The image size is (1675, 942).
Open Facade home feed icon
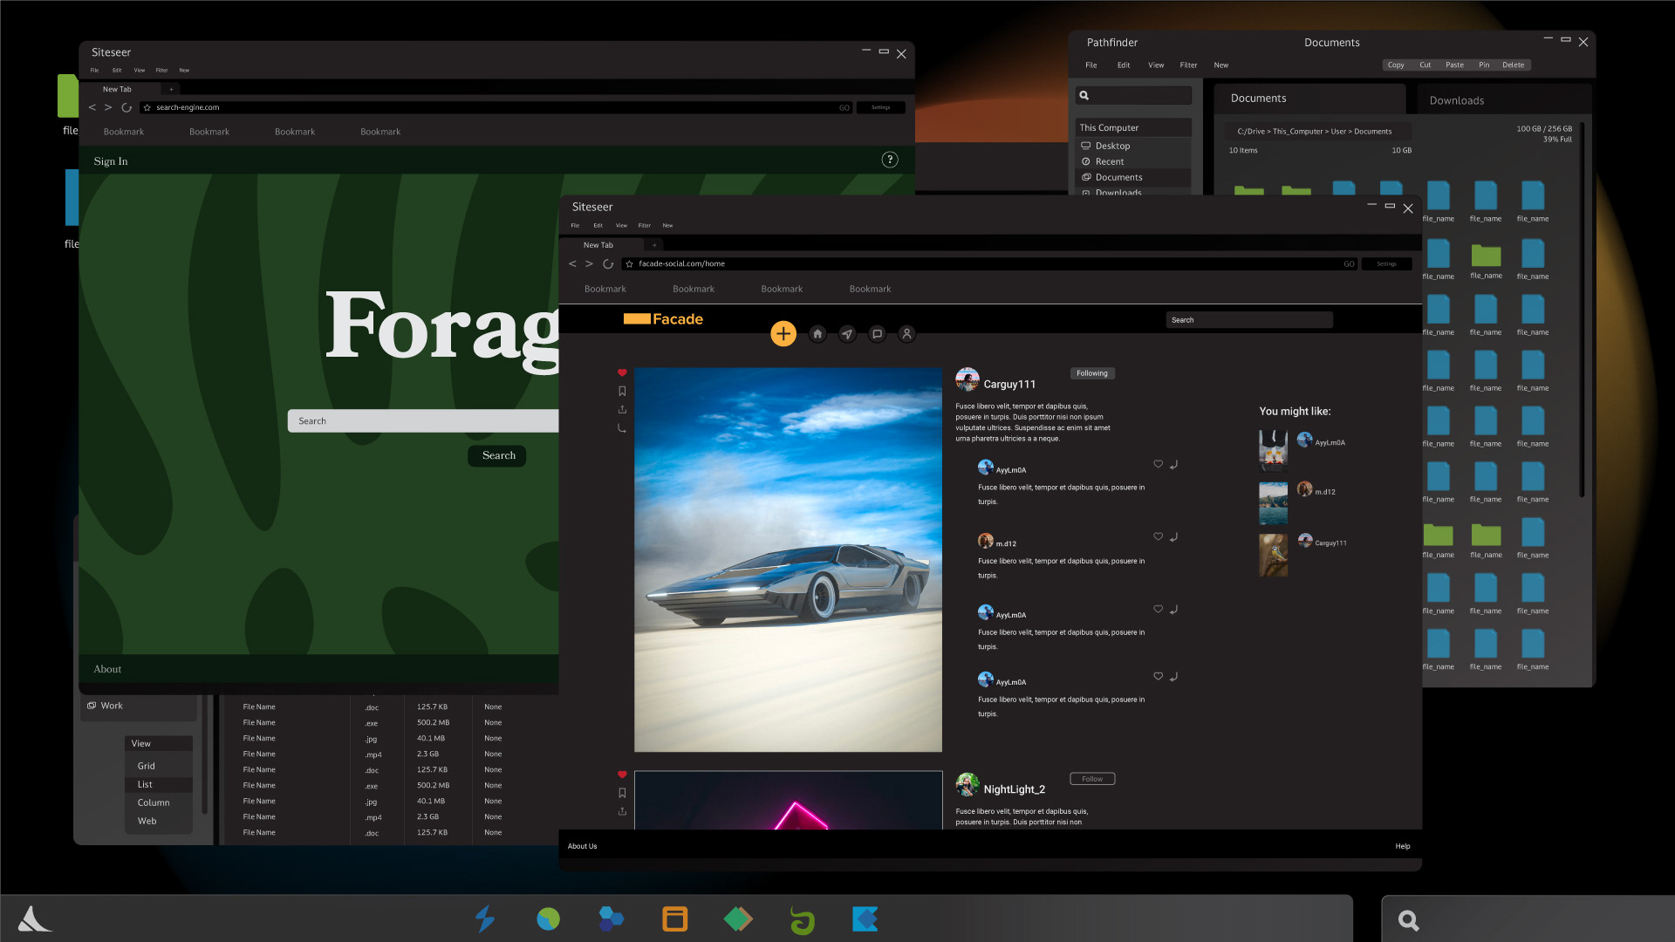point(817,333)
